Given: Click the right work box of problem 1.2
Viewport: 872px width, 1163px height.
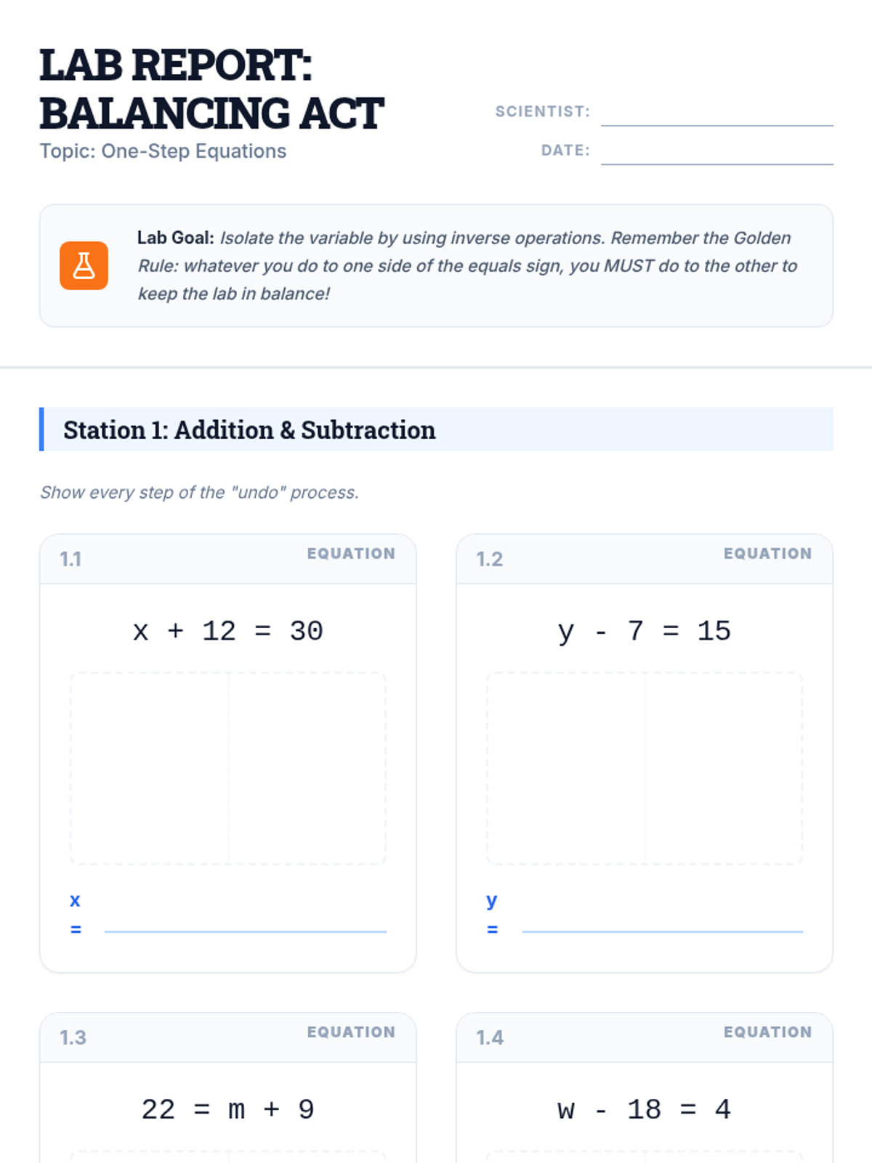Looking at the screenshot, I should [x=724, y=768].
